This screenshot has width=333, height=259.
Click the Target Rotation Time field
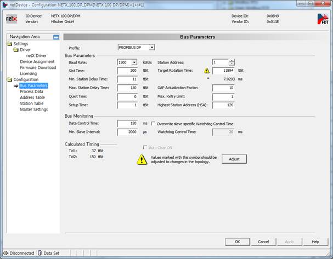(x=223, y=71)
